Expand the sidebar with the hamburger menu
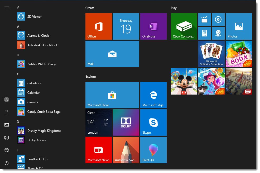 tap(6, 8)
